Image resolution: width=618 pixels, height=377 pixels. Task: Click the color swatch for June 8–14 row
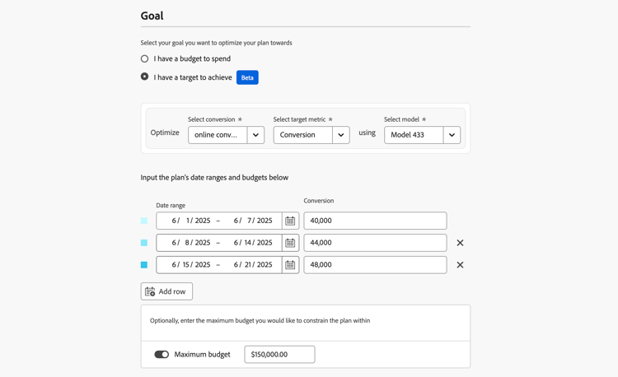coord(144,243)
